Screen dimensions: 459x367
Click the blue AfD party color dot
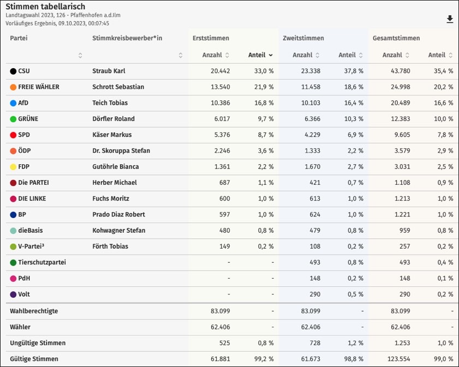click(x=13, y=103)
